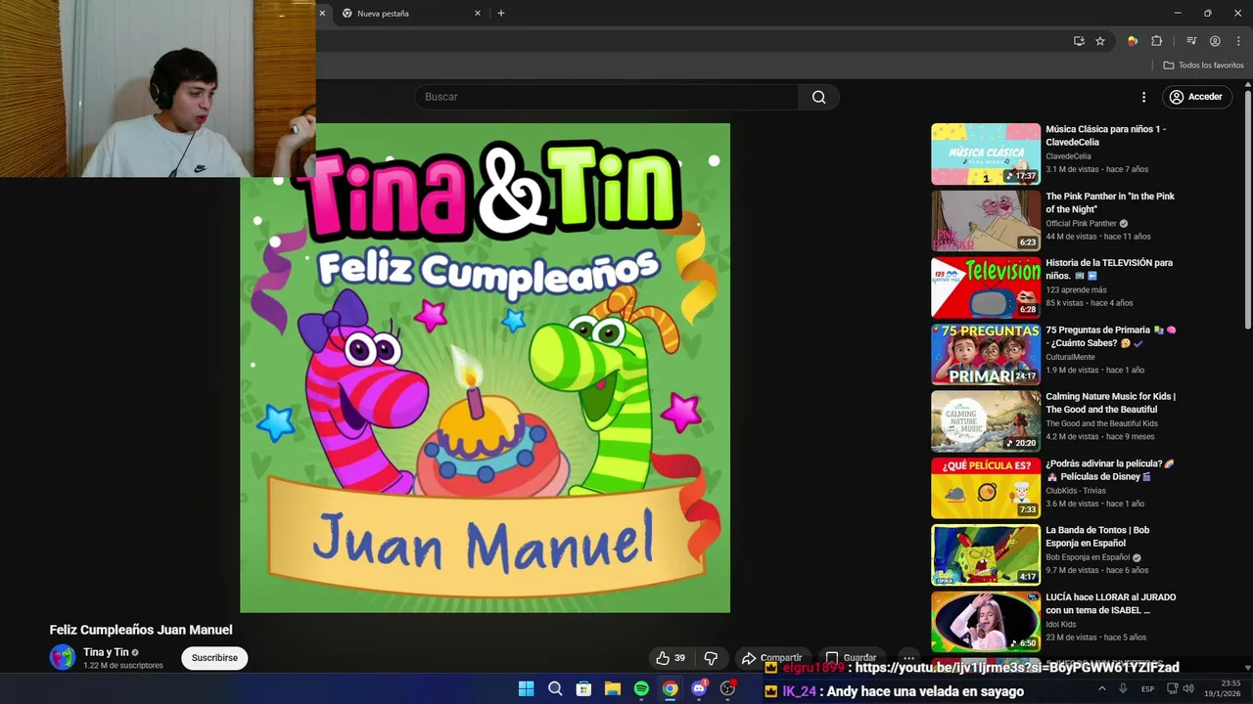This screenshot has height=704, width=1253.
Task: Open more actions dots below video
Action: (x=908, y=658)
